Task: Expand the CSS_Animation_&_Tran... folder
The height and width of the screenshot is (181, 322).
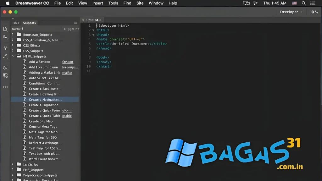Action: 13,40
